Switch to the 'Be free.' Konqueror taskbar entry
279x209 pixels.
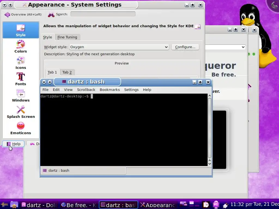point(79,205)
